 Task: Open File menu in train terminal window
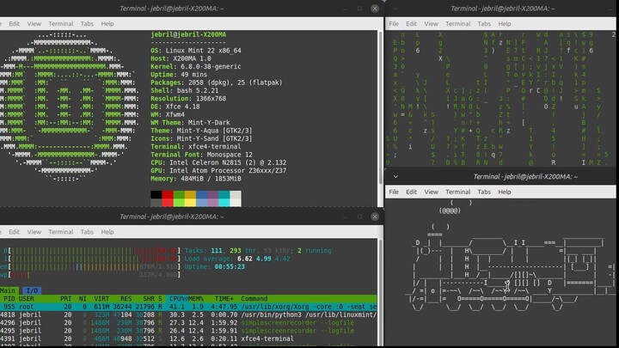[x=394, y=192]
